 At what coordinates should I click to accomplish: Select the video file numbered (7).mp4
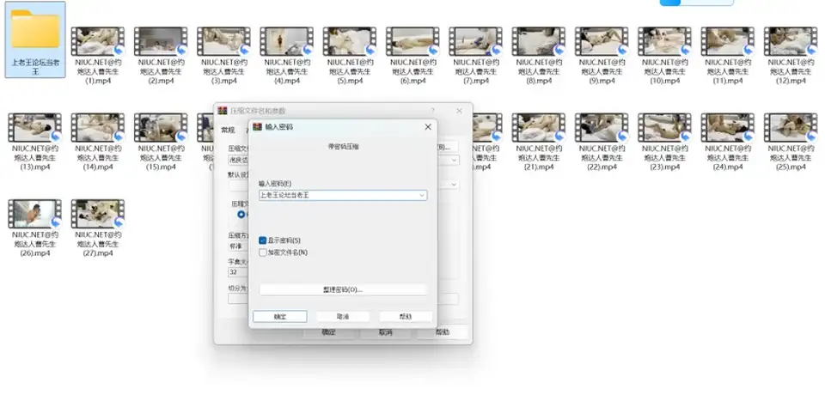(x=476, y=56)
